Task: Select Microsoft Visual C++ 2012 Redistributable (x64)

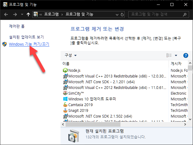Action: pos(117,88)
